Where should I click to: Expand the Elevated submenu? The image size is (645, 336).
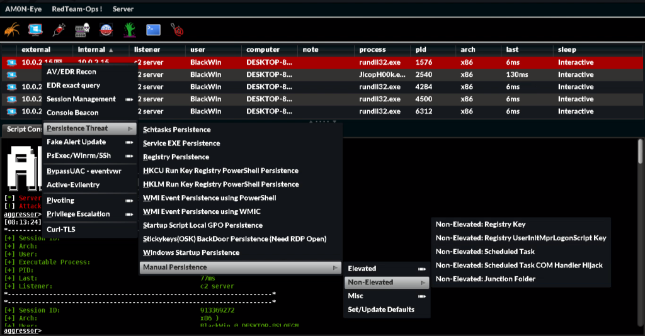click(387, 269)
